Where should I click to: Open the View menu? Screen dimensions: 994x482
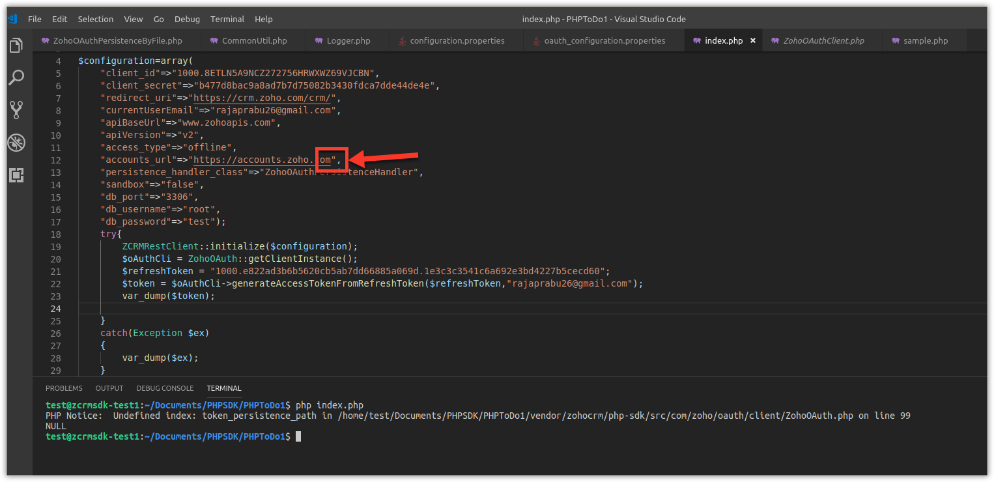tap(134, 19)
